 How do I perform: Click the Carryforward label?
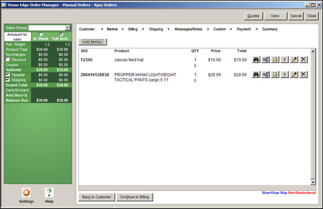[x=17, y=90]
